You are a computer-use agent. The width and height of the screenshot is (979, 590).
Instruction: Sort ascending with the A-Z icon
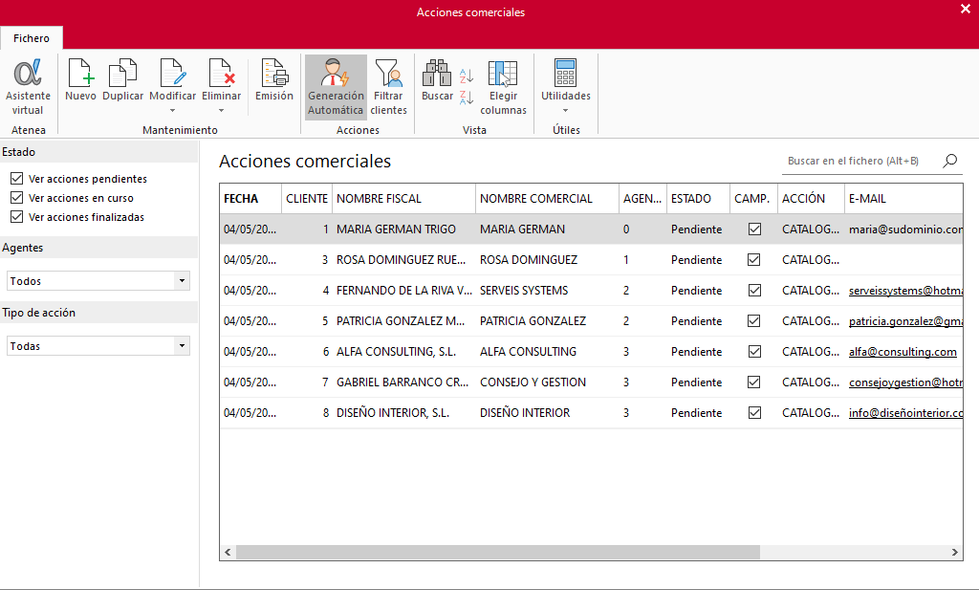pos(467,76)
